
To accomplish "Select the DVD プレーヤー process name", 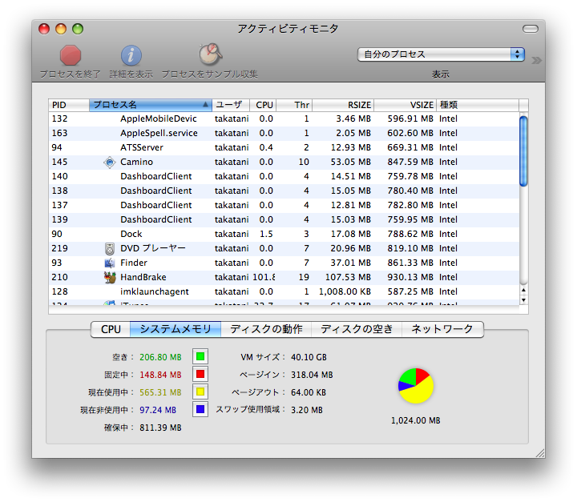I will coord(153,248).
